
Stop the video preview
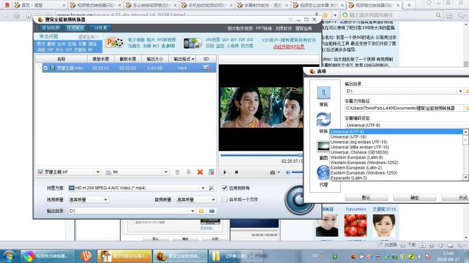click(237, 172)
